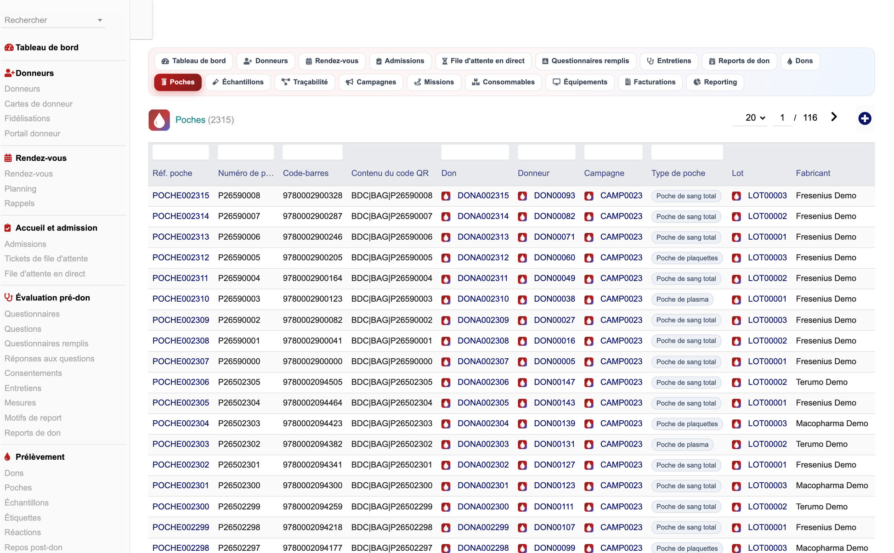Image resolution: width=894 pixels, height=553 pixels.
Task: Click the donor icon beside DON00147
Action: [522, 382]
